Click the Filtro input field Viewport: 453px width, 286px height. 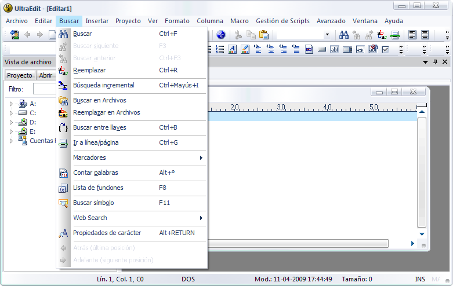(x=44, y=89)
